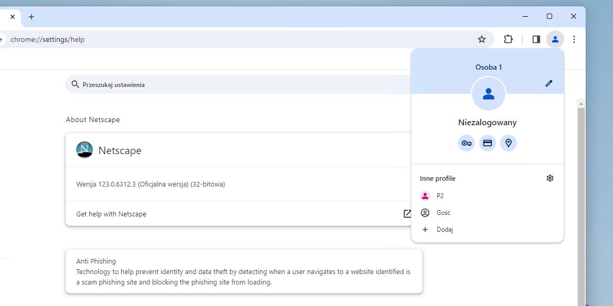Click the address bar URL

[x=47, y=39]
